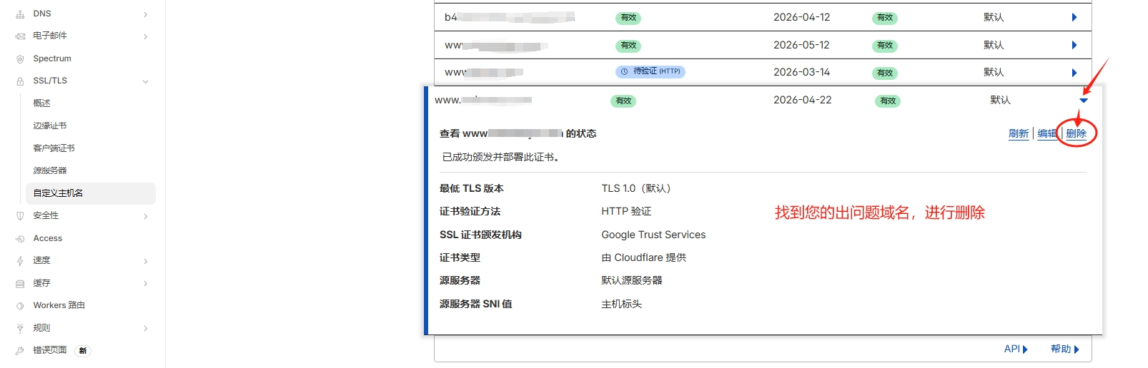The width and height of the screenshot is (1148, 368).
Task: Expand the DNS menu chevron
Action: [x=145, y=14]
